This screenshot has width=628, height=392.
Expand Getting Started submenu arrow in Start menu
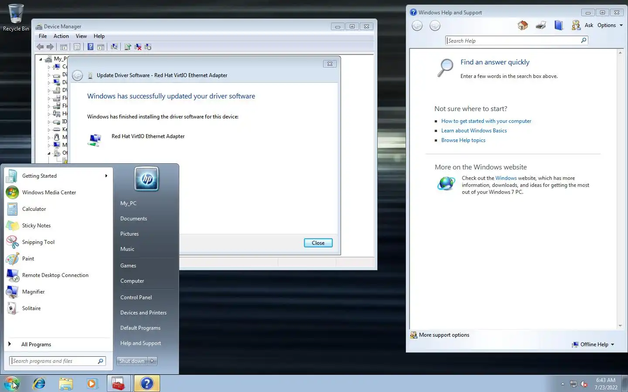(x=106, y=176)
